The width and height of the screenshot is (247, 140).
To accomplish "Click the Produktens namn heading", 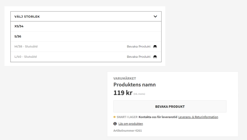I will pyautogui.click(x=134, y=85).
